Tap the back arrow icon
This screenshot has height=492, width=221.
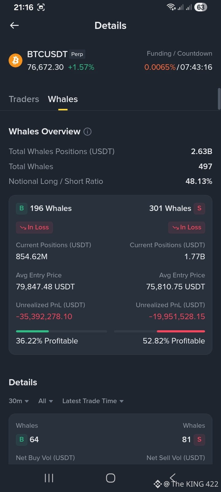coord(14,26)
